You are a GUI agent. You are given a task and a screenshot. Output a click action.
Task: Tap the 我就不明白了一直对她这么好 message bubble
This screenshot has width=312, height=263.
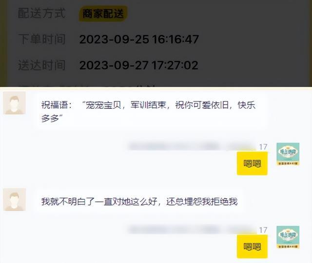point(140,202)
